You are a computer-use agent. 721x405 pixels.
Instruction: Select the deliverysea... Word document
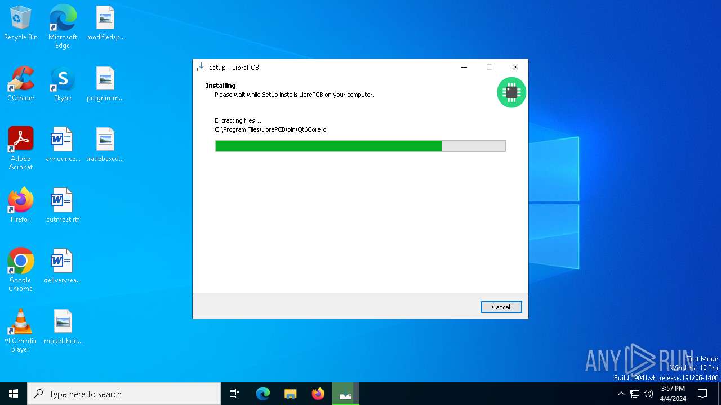[63, 267]
